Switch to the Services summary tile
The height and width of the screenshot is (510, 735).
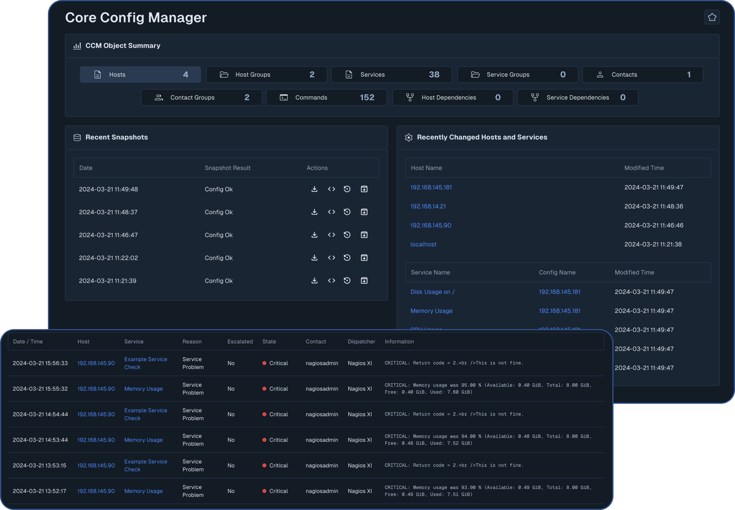pyautogui.click(x=391, y=74)
